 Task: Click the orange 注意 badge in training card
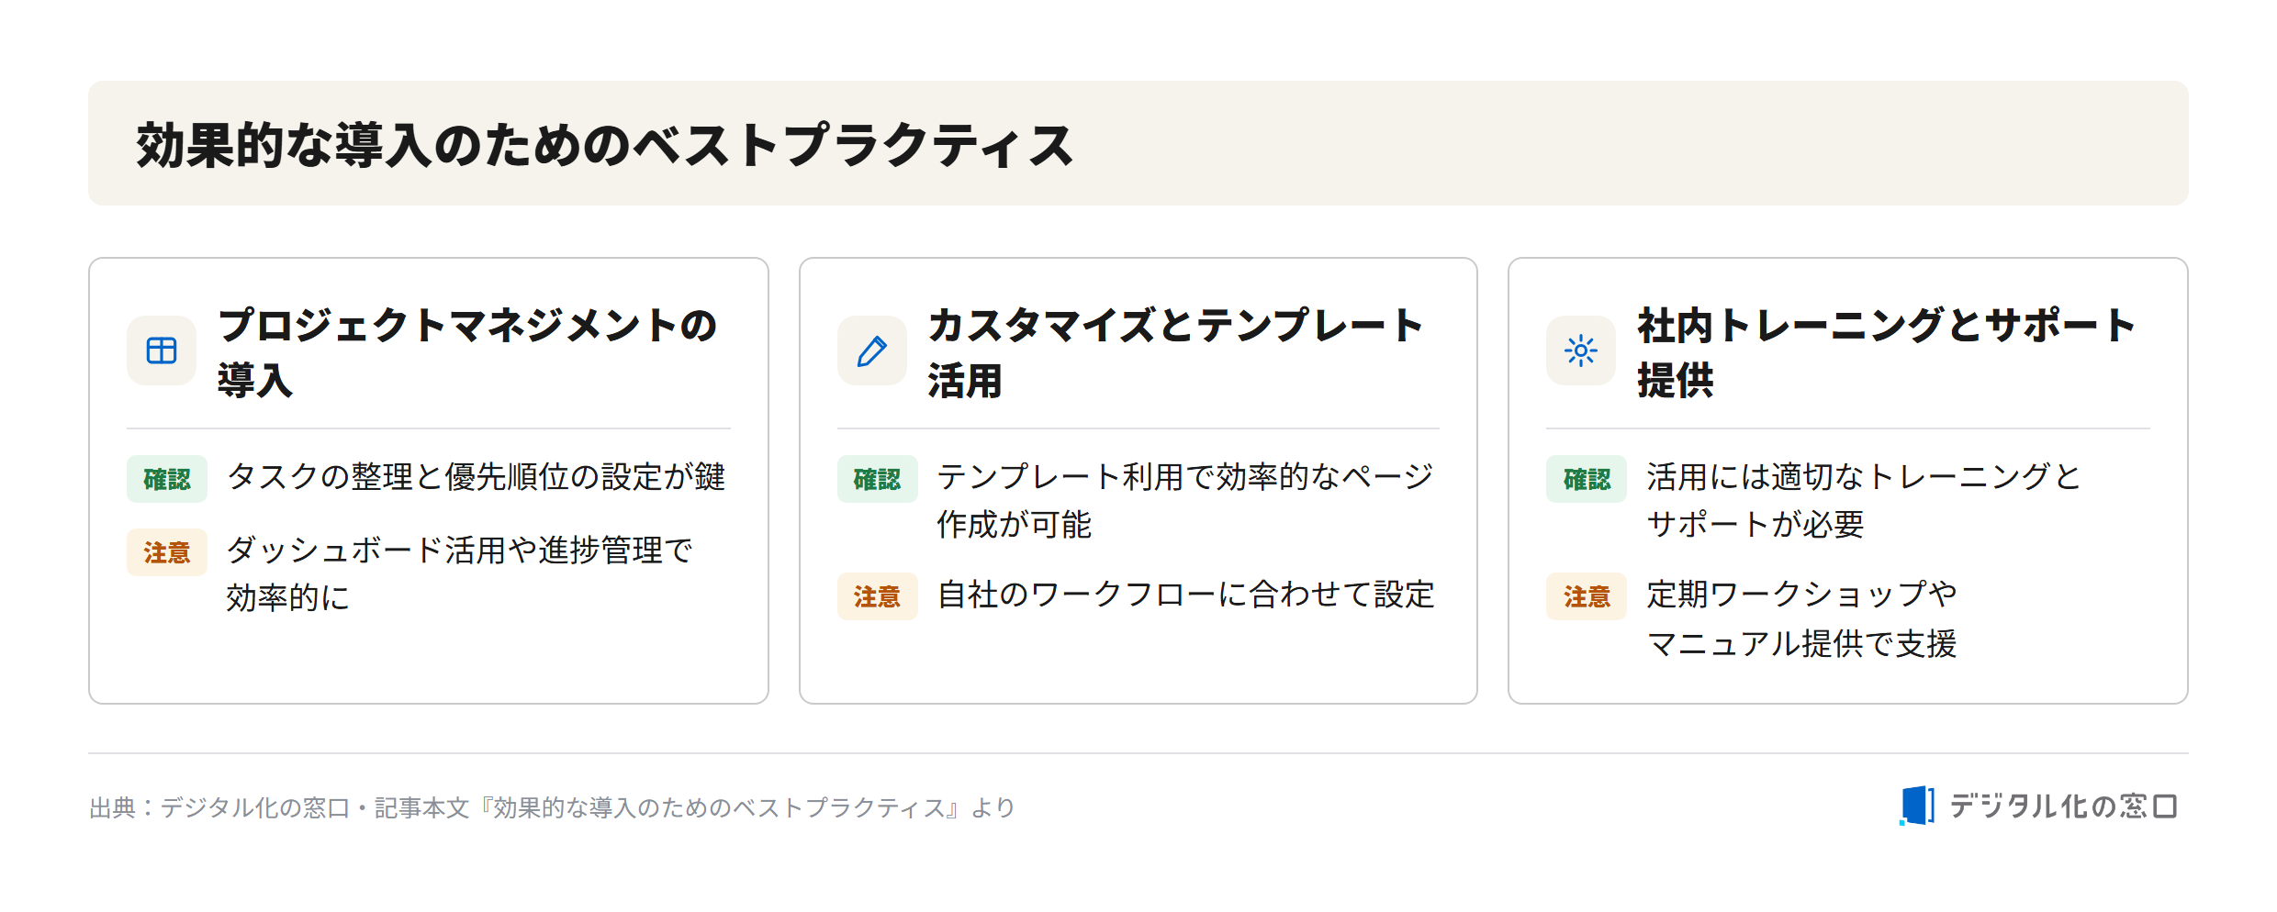tap(1587, 596)
